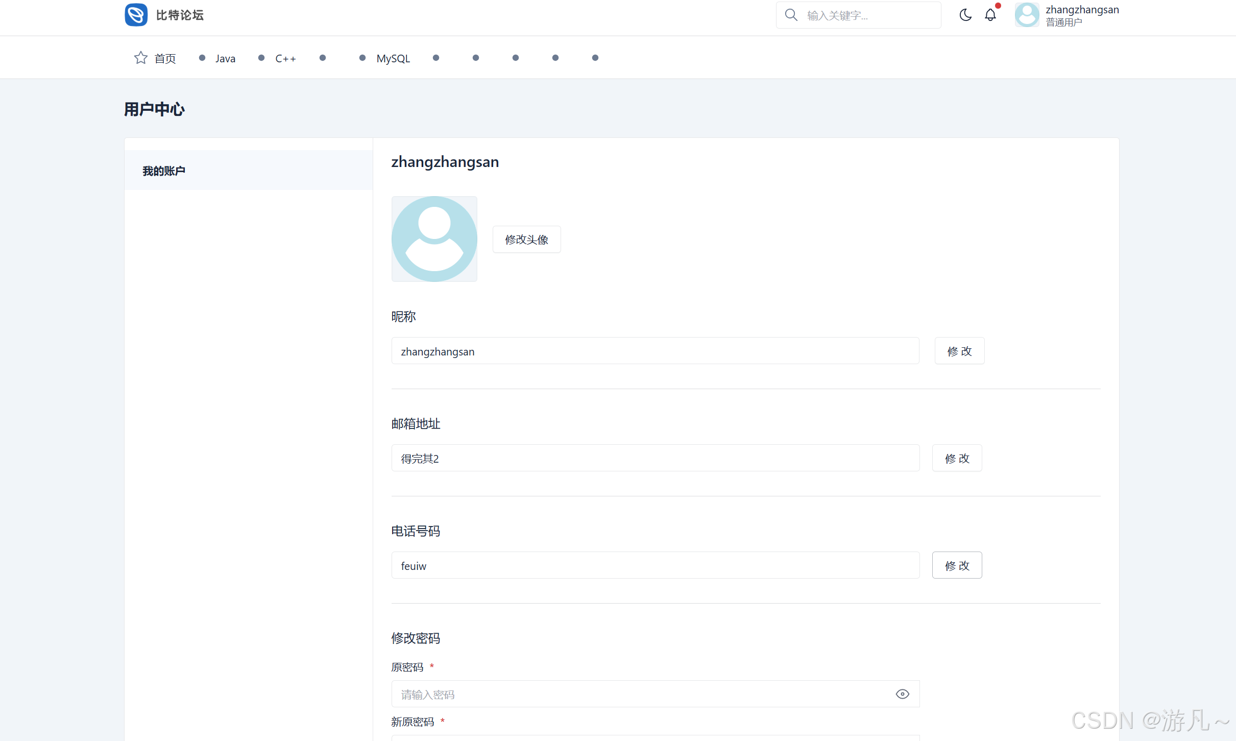Click the large profile avatar thumbnail
This screenshot has height=741, width=1236.
click(434, 238)
